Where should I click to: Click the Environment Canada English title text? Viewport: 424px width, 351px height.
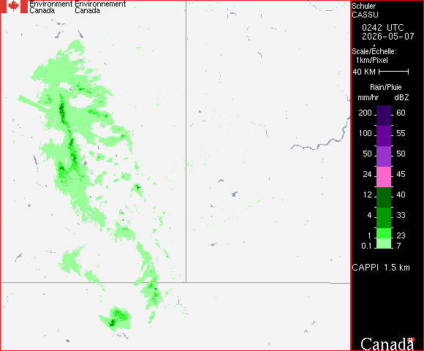tap(50, 7)
